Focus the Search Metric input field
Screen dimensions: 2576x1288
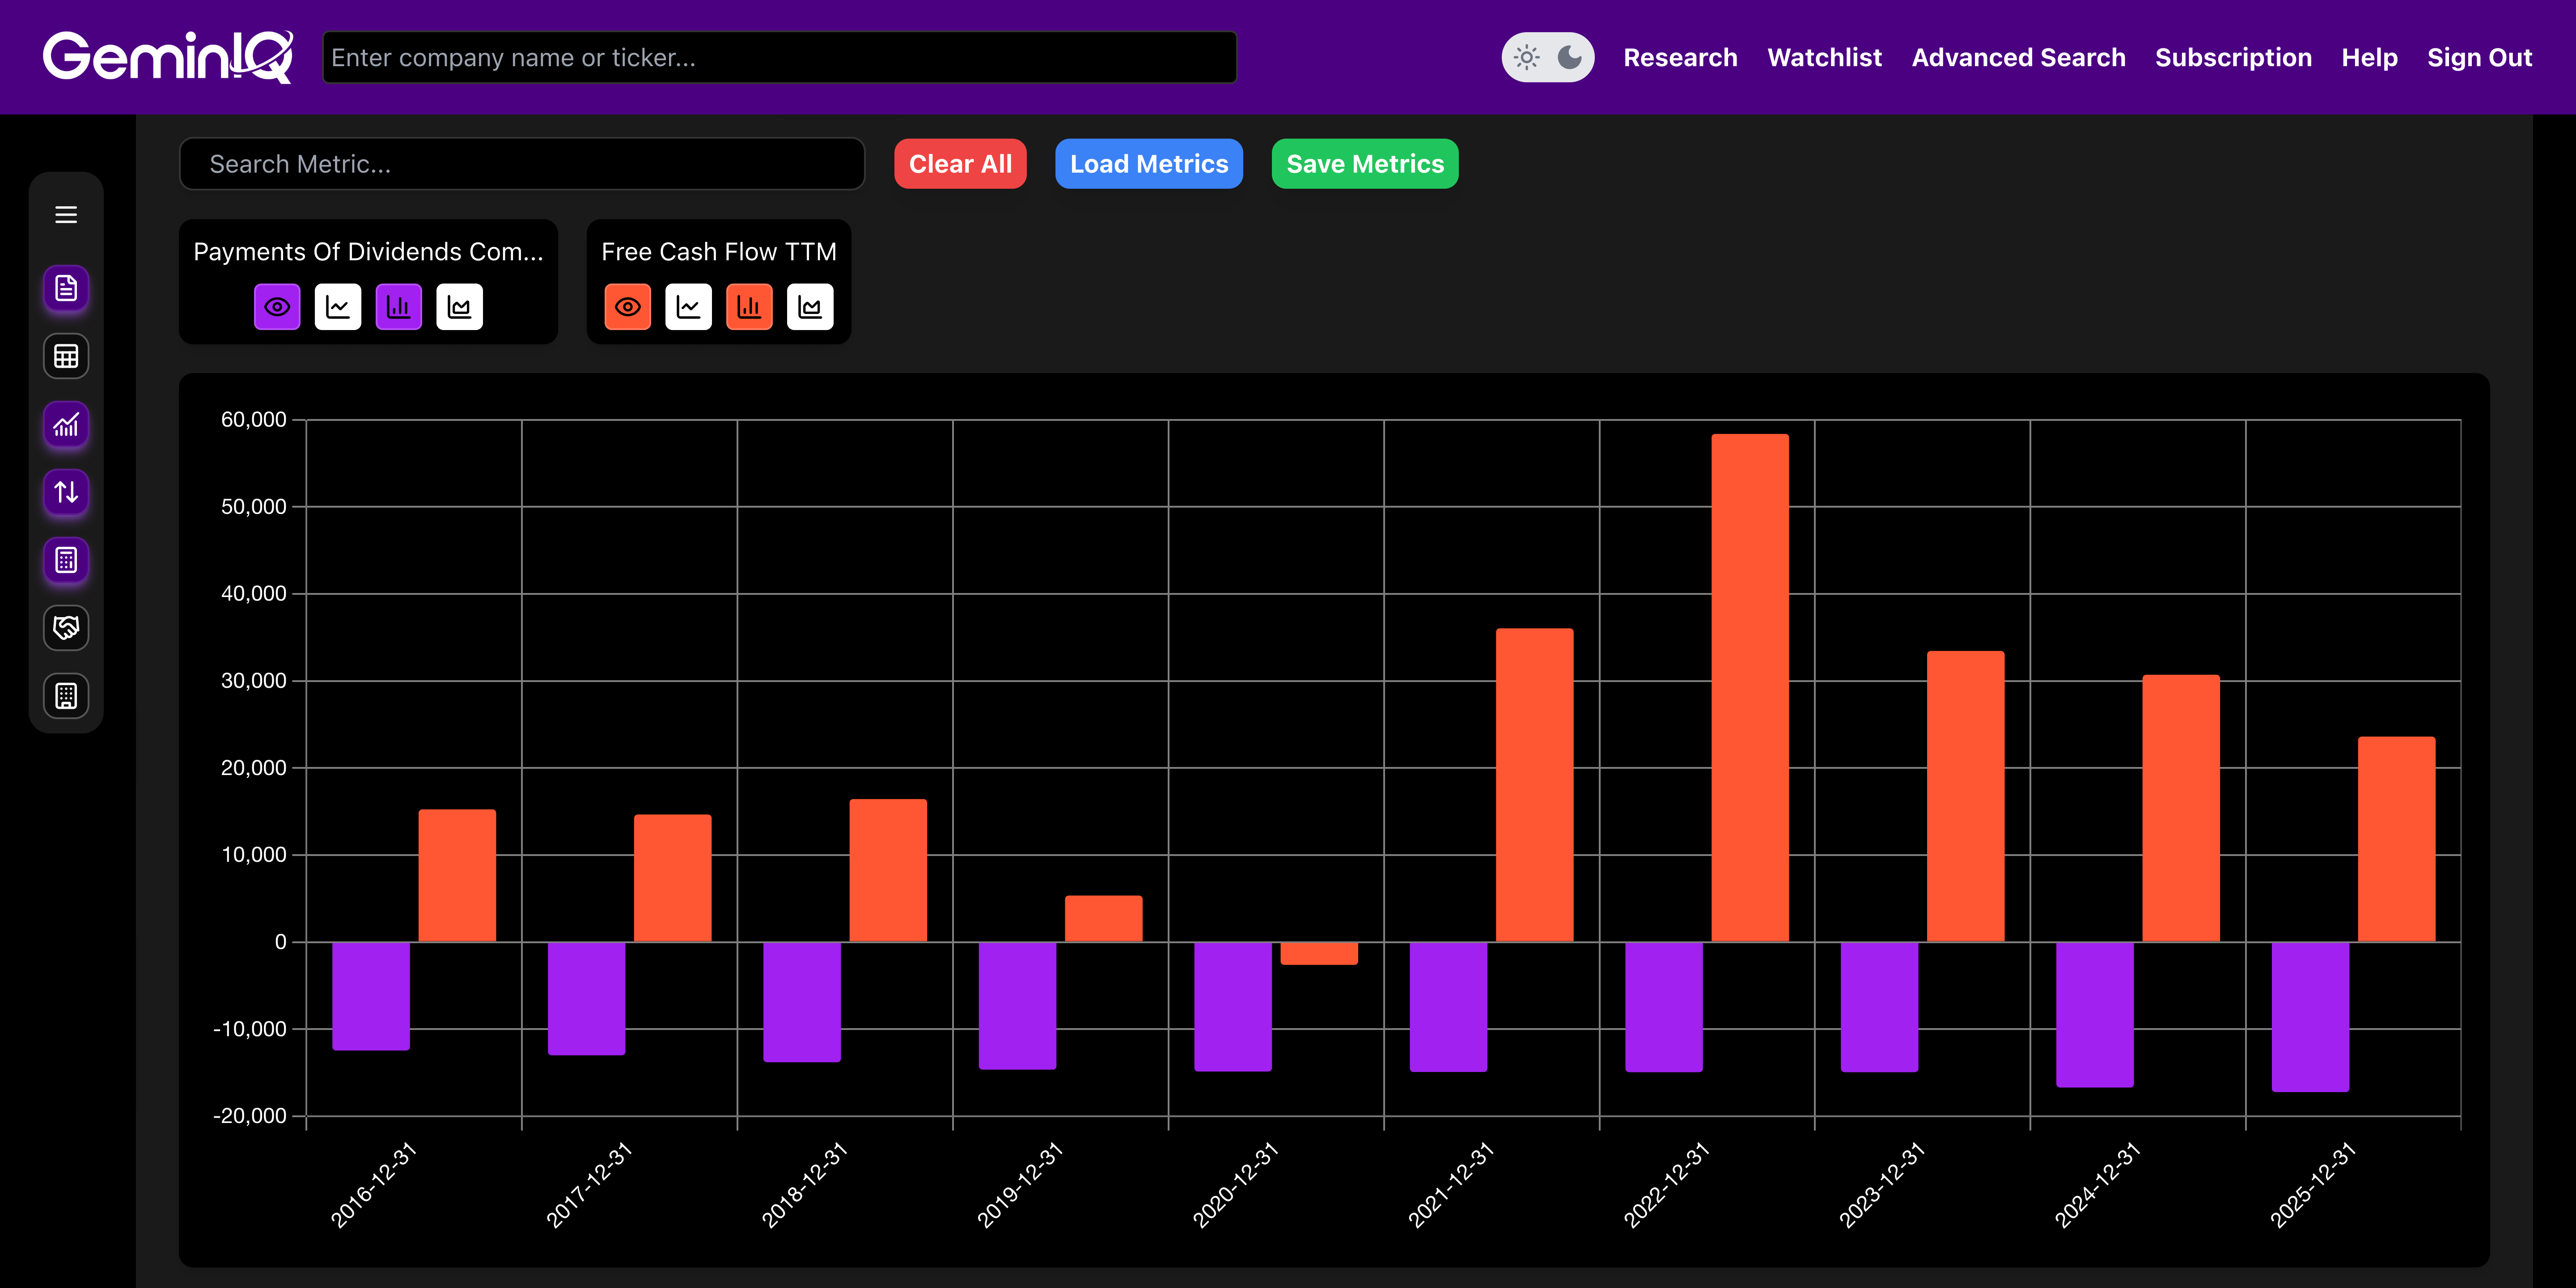point(521,164)
